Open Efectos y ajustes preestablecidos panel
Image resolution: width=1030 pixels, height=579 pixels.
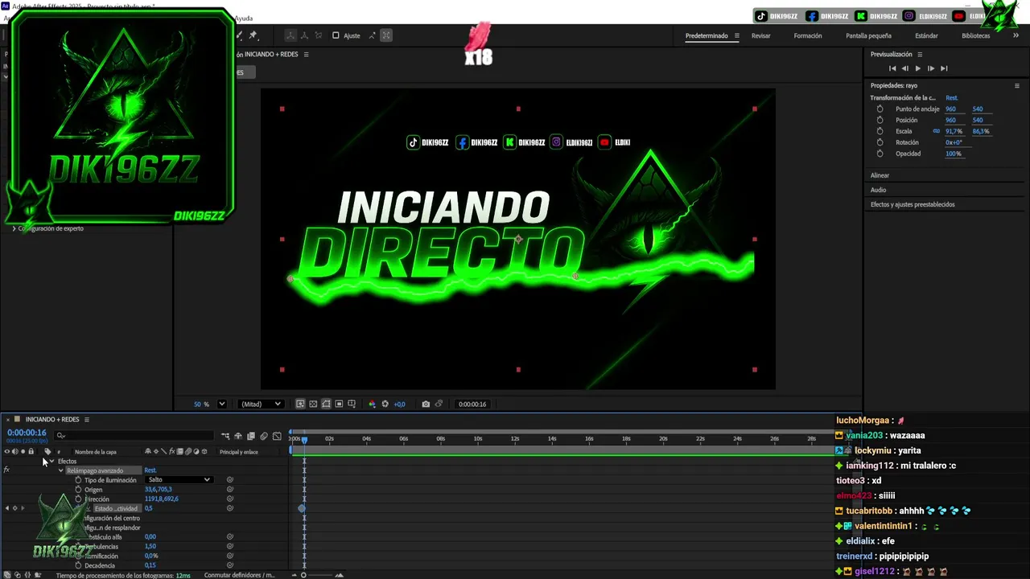[x=913, y=204]
